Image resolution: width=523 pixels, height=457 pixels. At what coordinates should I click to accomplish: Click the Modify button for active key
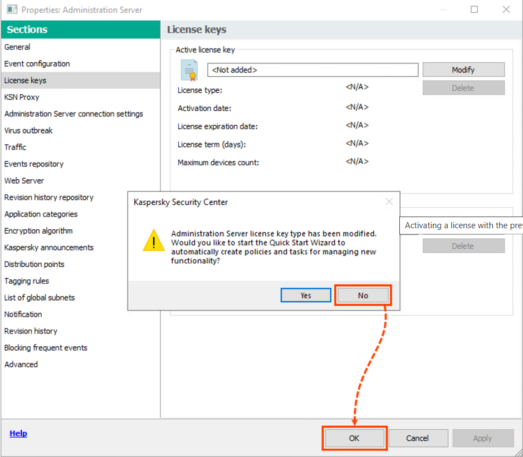(x=463, y=70)
